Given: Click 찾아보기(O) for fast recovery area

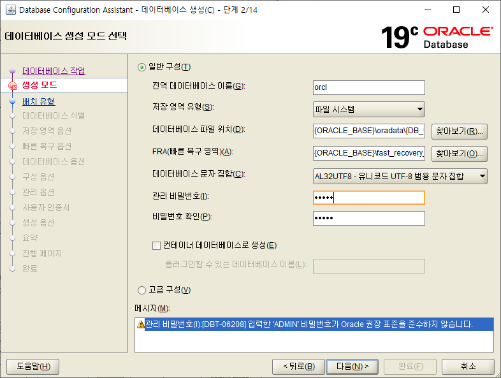Looking at the screenshot, I should coord(460,154).
